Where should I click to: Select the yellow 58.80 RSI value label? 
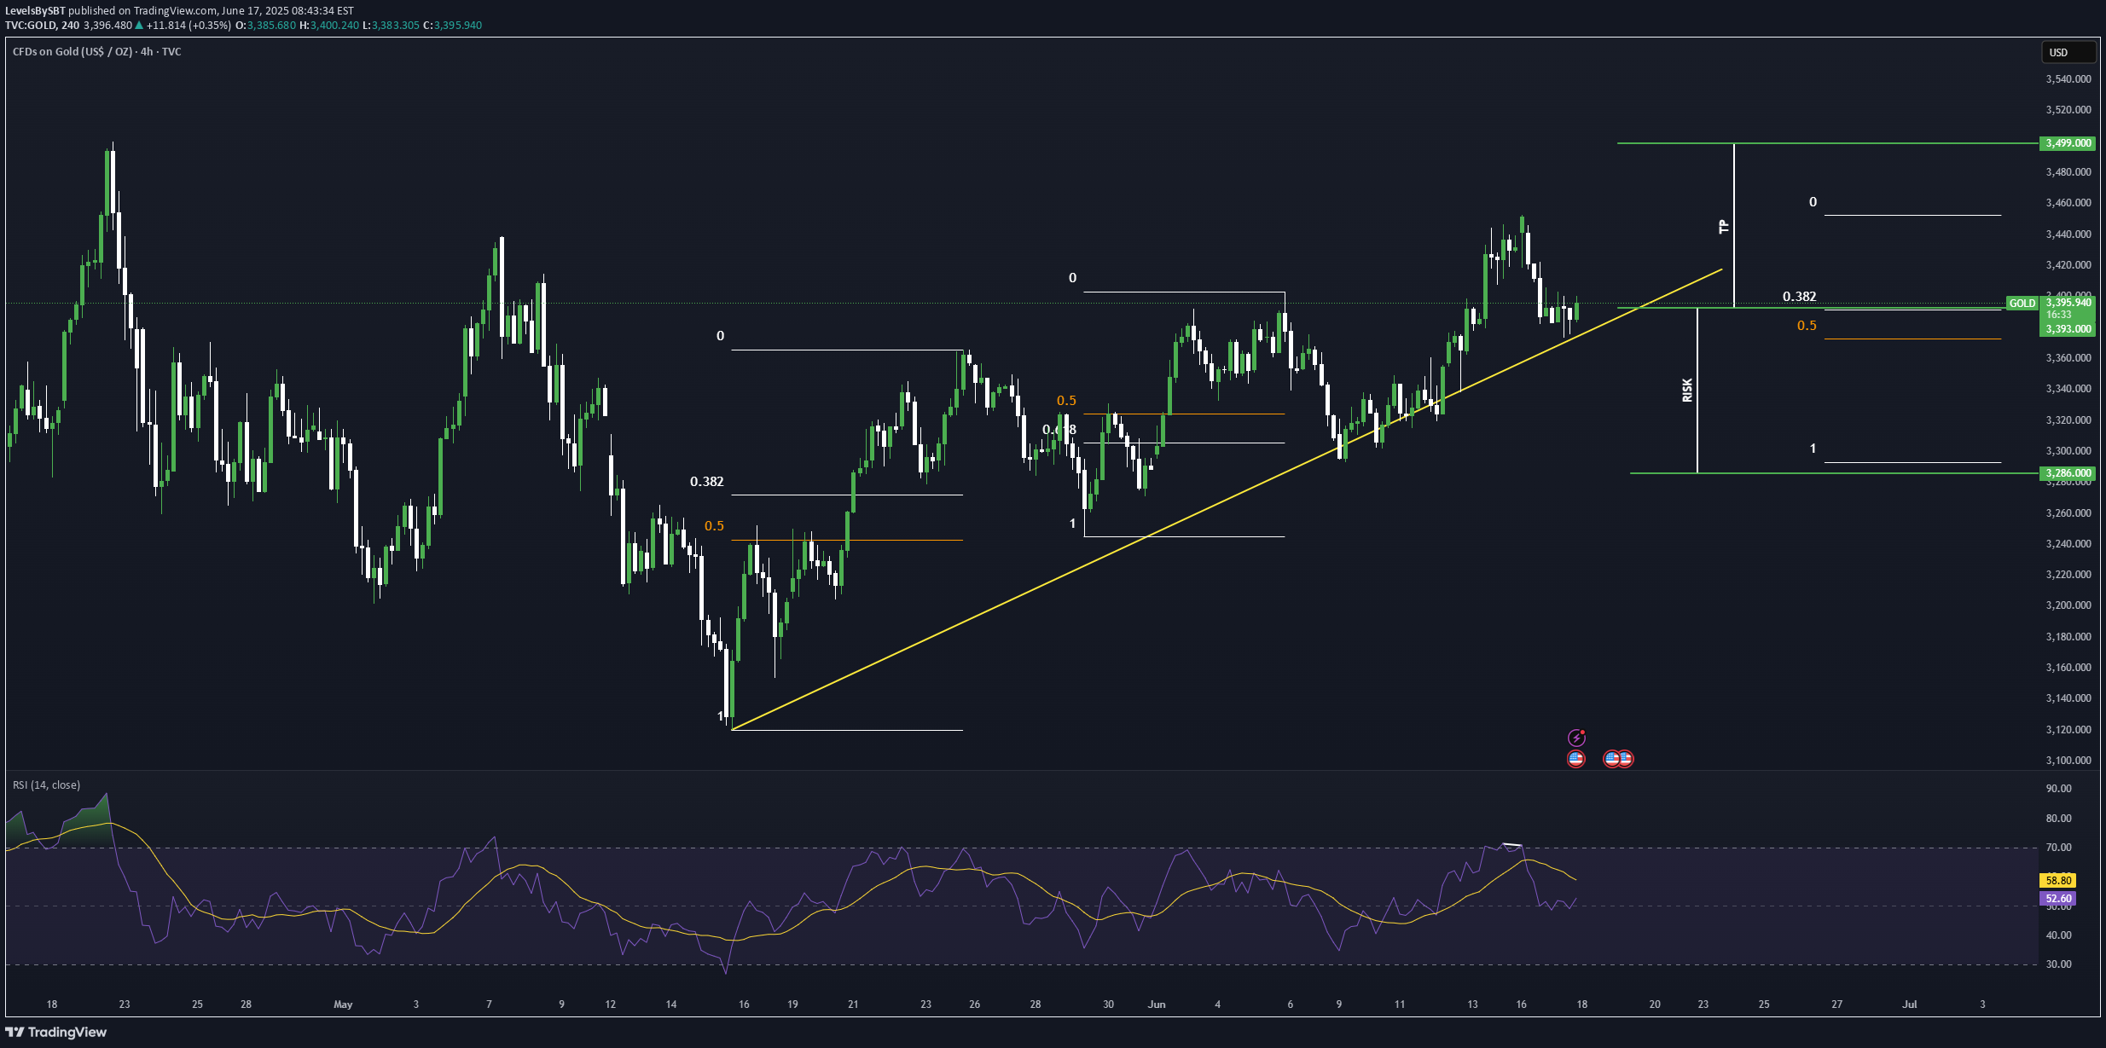click(2058, 880)
